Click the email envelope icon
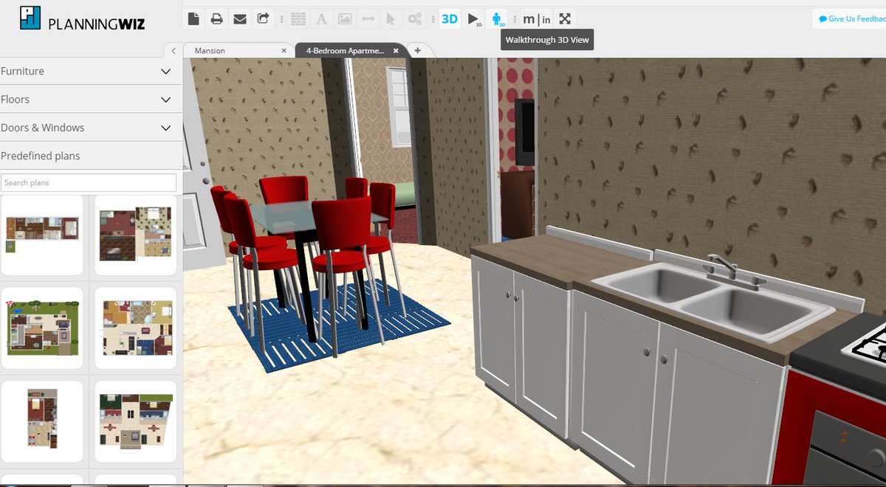This screenshot has width=886, height=487. click(x=240, y=19)
